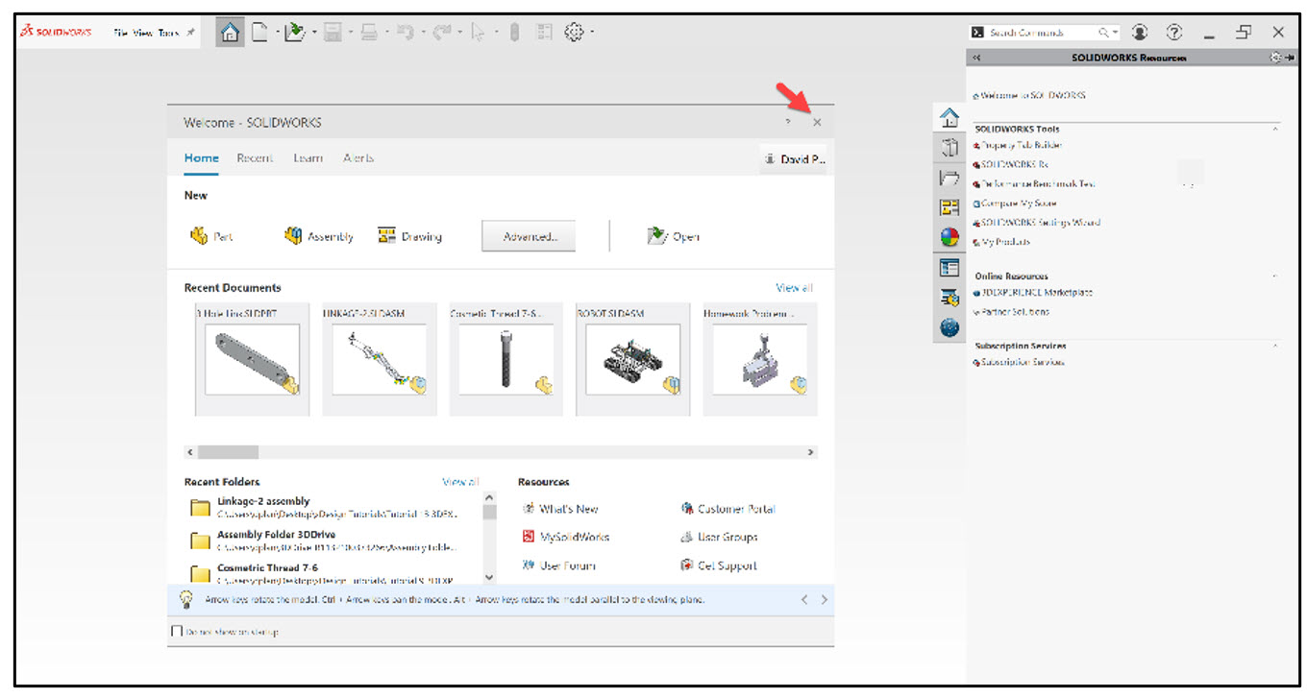Collapse the SOLIDWORKS Tools section
The width and height of the screenshot is (1307, 697).
click(x=1277, y=128)
